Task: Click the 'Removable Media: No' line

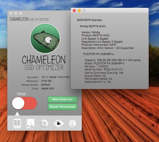Action: click(98, 79)
